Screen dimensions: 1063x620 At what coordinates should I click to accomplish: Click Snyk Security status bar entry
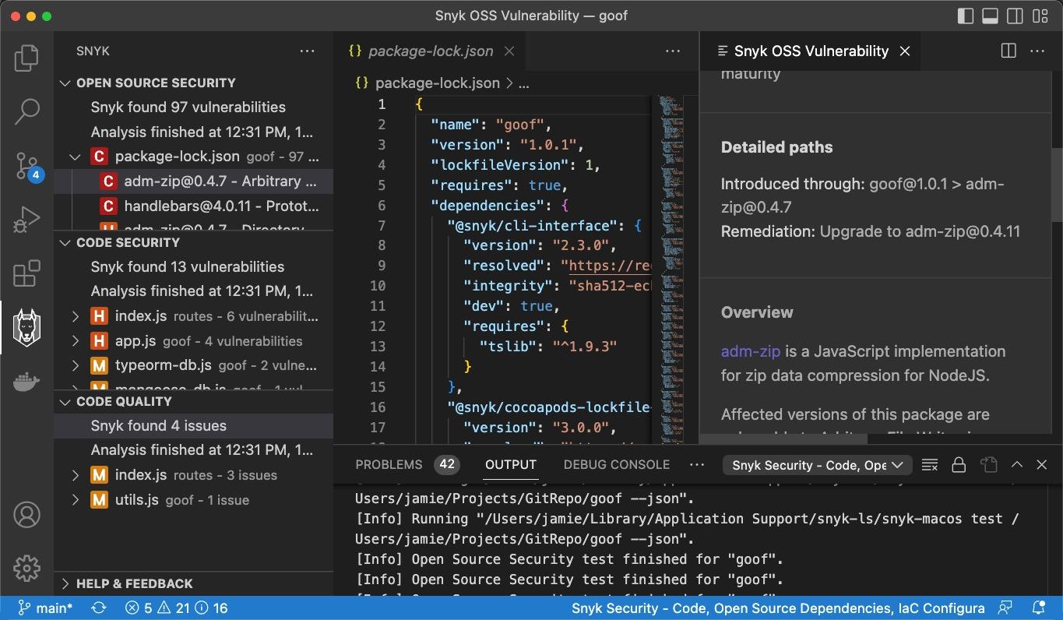(778, 608)
